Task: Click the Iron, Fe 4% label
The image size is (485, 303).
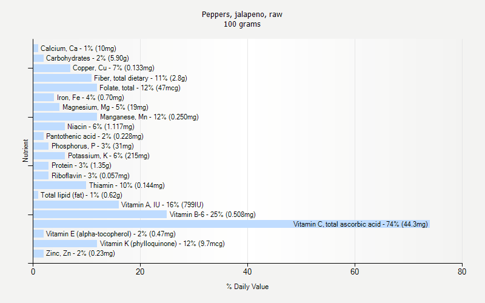Action: pyautogui.click(x=90, y=98)
